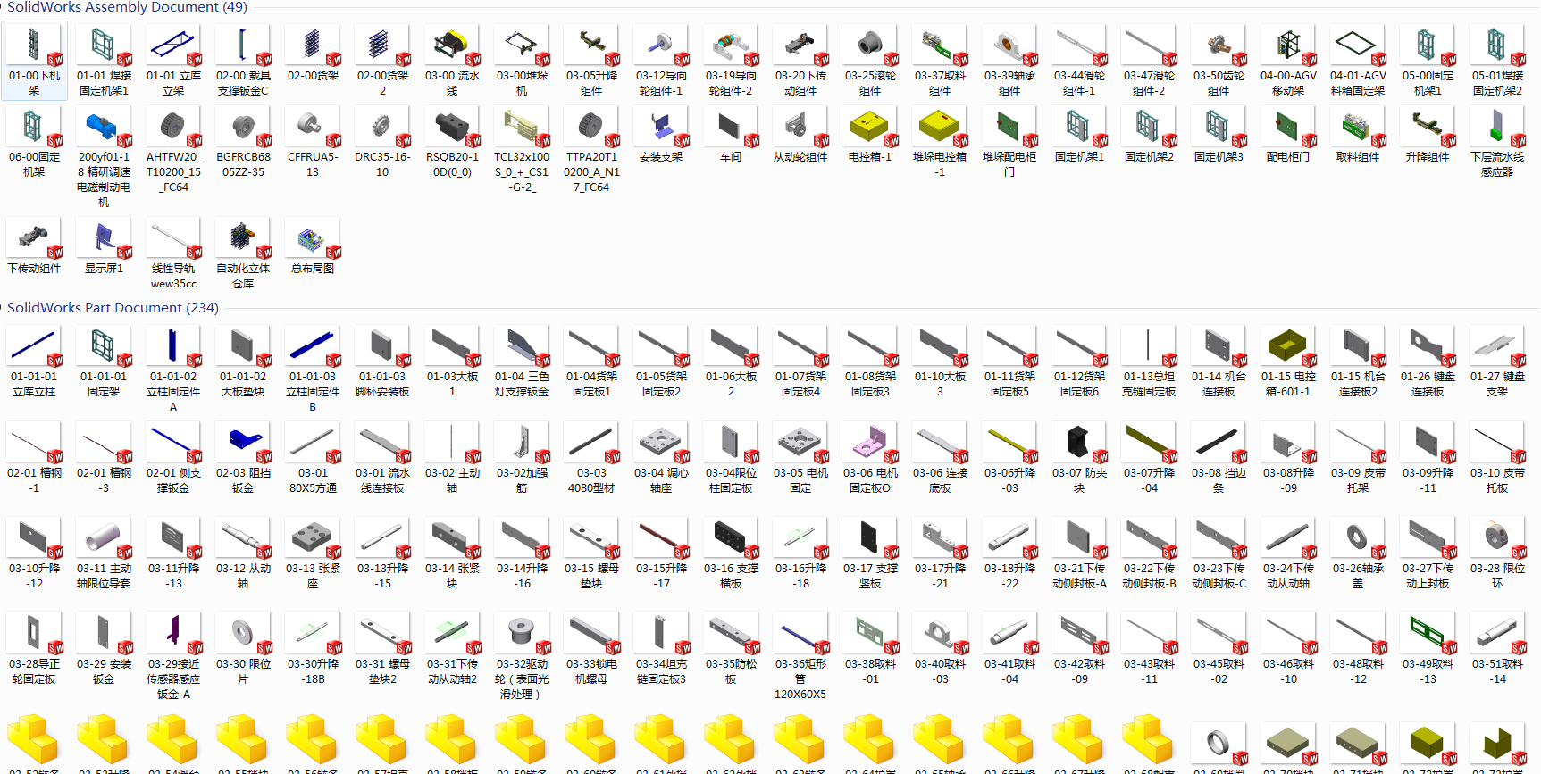Click the file name 02-01 侧支撑钣金
The width and height of the screenshot is (1541, 774).
pos(173,480)
